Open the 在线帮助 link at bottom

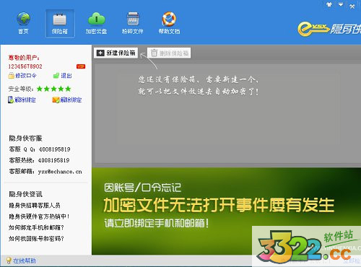pyautogui.click(x=21, y=261)
